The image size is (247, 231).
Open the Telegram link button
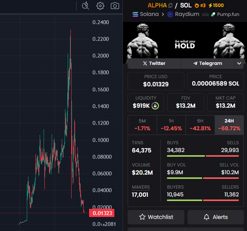point(208,63)
